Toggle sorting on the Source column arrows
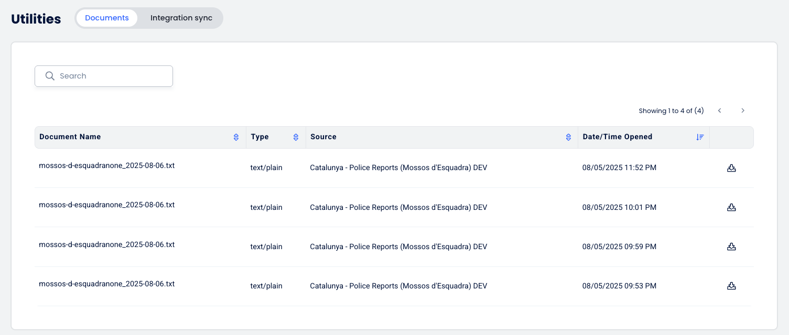 click(568, 137)
